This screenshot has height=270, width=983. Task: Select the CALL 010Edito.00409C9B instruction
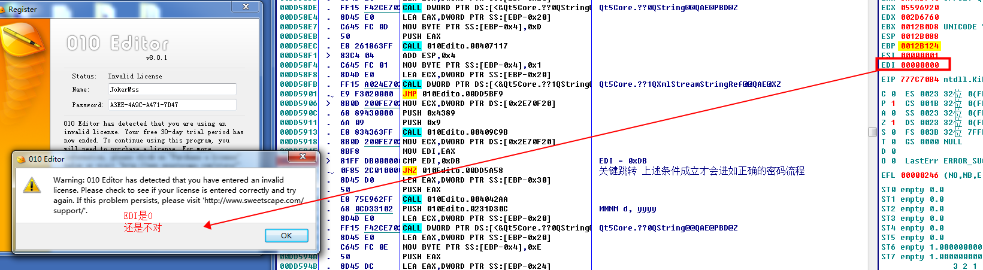point(455,132)
